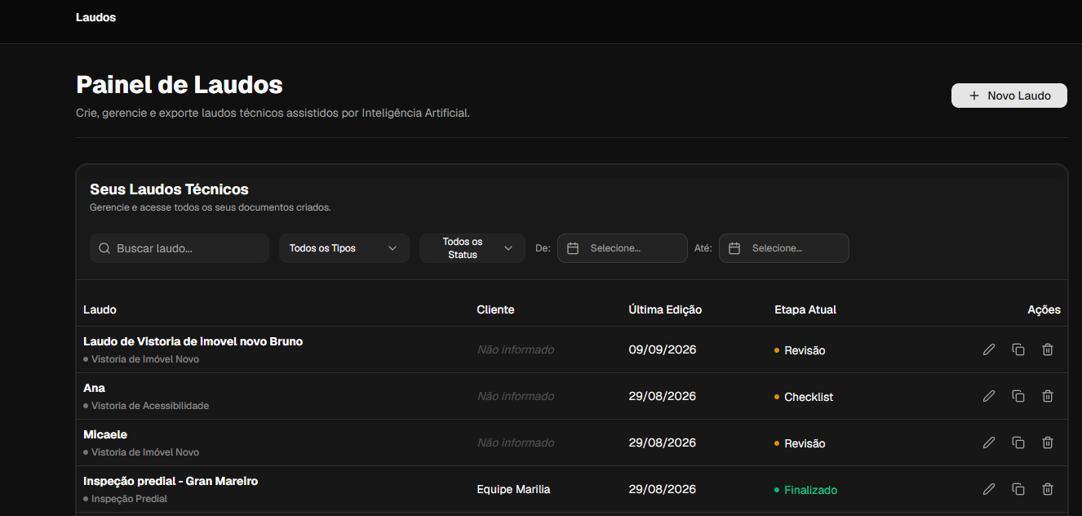1082x516 pixels.
Task: Click the 09/09/2026 date cell
Action: pos(662,349)
